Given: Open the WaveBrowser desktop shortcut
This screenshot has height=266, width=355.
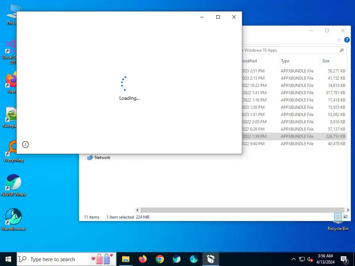Looking at the screenshot, I should click(14, 219).
